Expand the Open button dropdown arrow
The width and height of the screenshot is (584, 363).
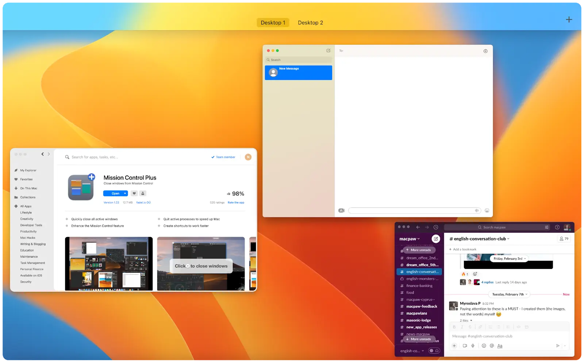(x=125, y=193)
